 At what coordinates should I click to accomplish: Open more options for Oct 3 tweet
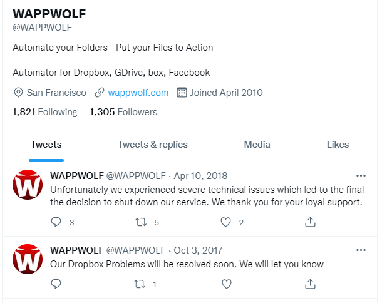361,250
